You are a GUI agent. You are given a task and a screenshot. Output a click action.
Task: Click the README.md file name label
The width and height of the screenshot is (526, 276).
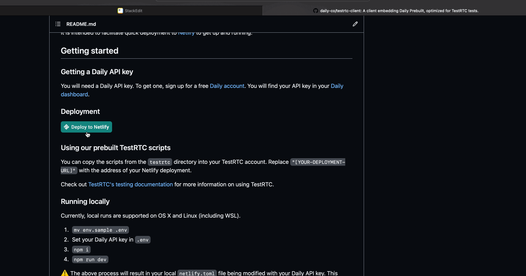click(x=81, y=24)
